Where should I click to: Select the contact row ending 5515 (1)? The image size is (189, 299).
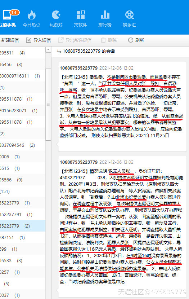click(x=23, y=168)
